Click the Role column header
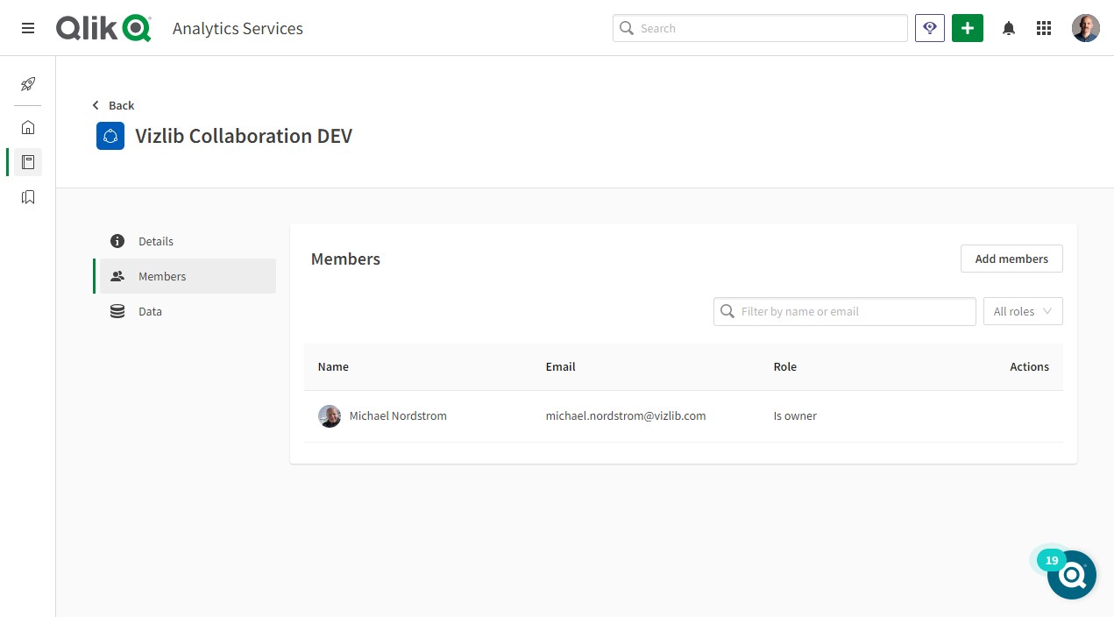Viewport: 1114px width, 617px height. [x=785, y=367]
